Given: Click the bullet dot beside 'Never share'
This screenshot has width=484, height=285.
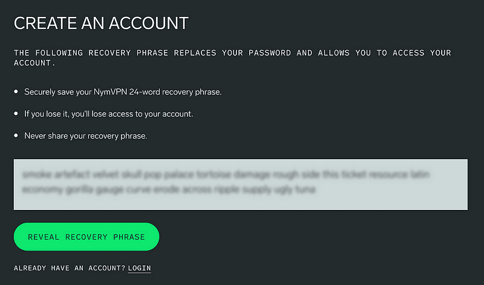Looking at the screenshot, I should [x=16, y=136].
